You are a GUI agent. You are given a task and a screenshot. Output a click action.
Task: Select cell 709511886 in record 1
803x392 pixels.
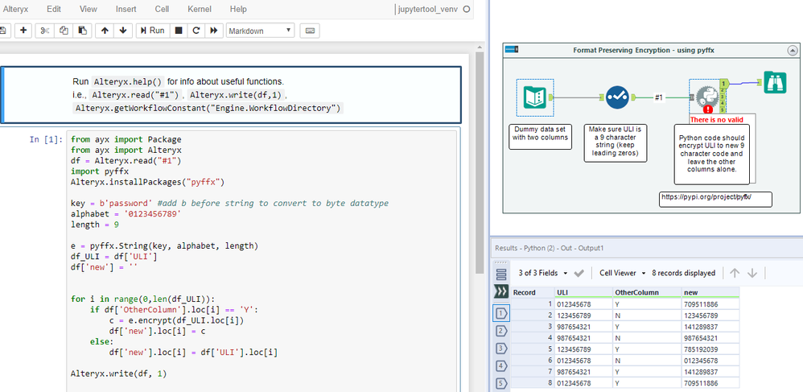click(x=710, y=304)
